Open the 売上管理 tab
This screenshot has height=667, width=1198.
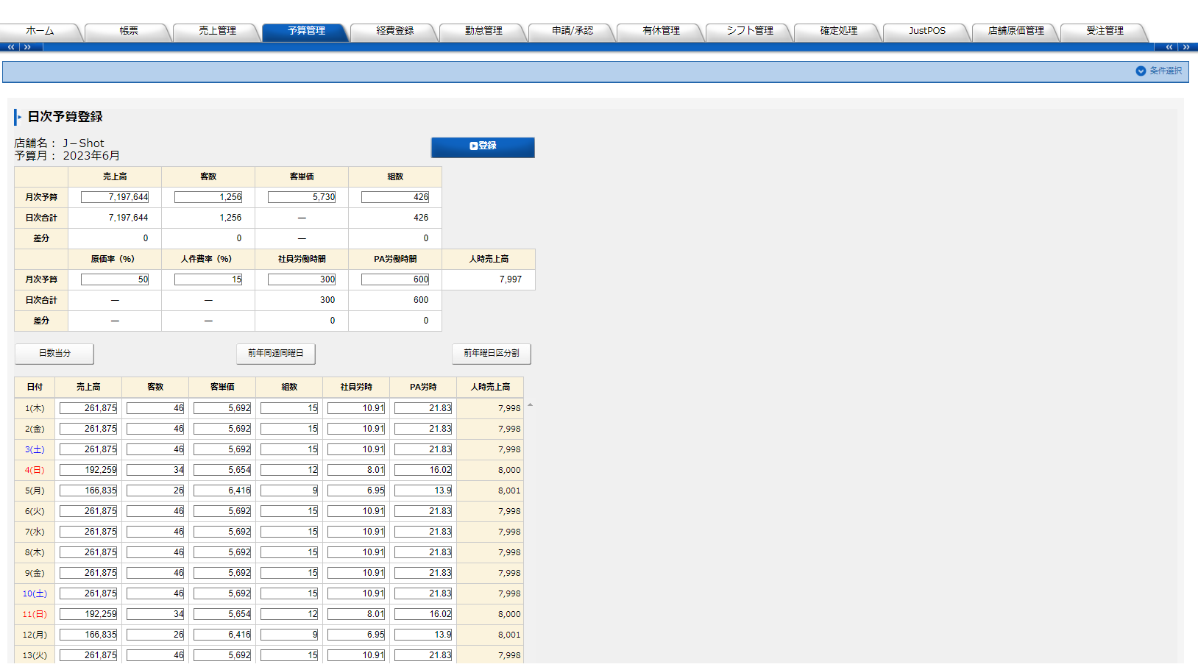click(217, 31)
